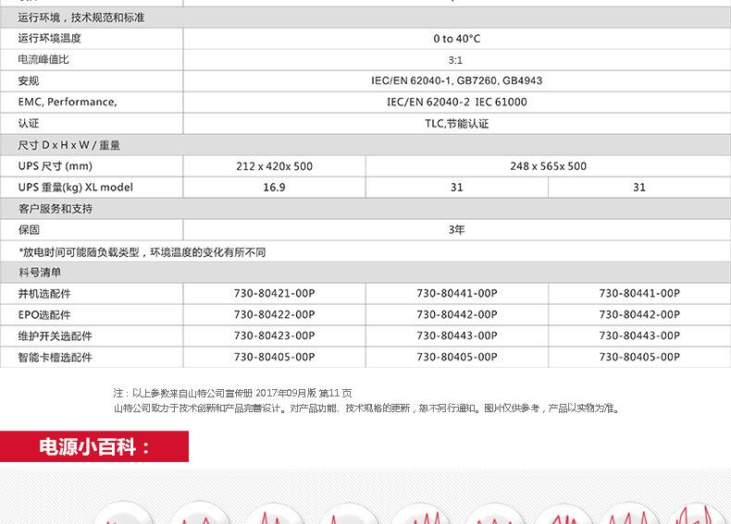Image resolution: width=731 pixels, height=524 pixels.
Task: Click the 248 x 565x 500 dimension cell
Action: point(548,166)
